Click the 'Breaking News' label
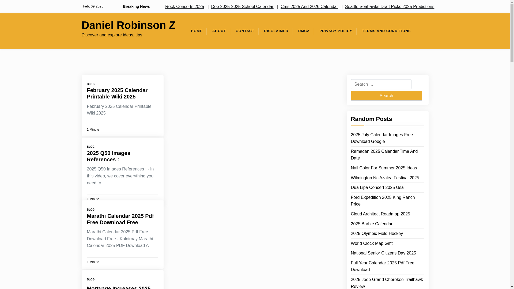The width and height of the screenshot is (514, 289). click(136, 6)
